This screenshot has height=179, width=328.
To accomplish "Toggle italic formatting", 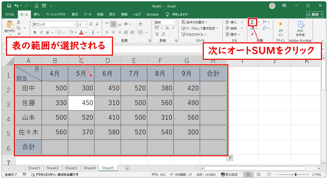I will pos(41,32).
